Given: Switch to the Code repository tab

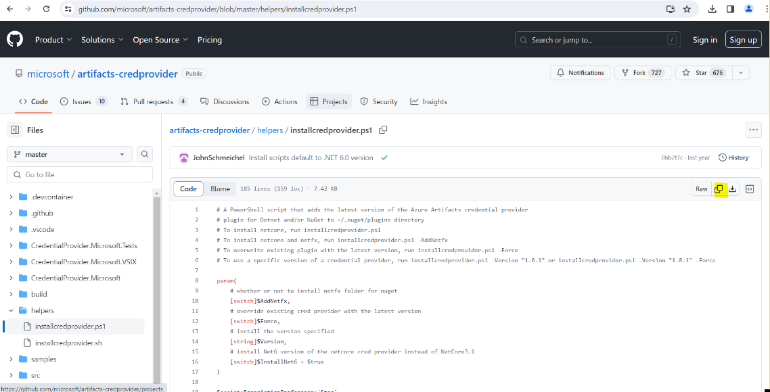Looking at the screenshot, I should point(33,101).
